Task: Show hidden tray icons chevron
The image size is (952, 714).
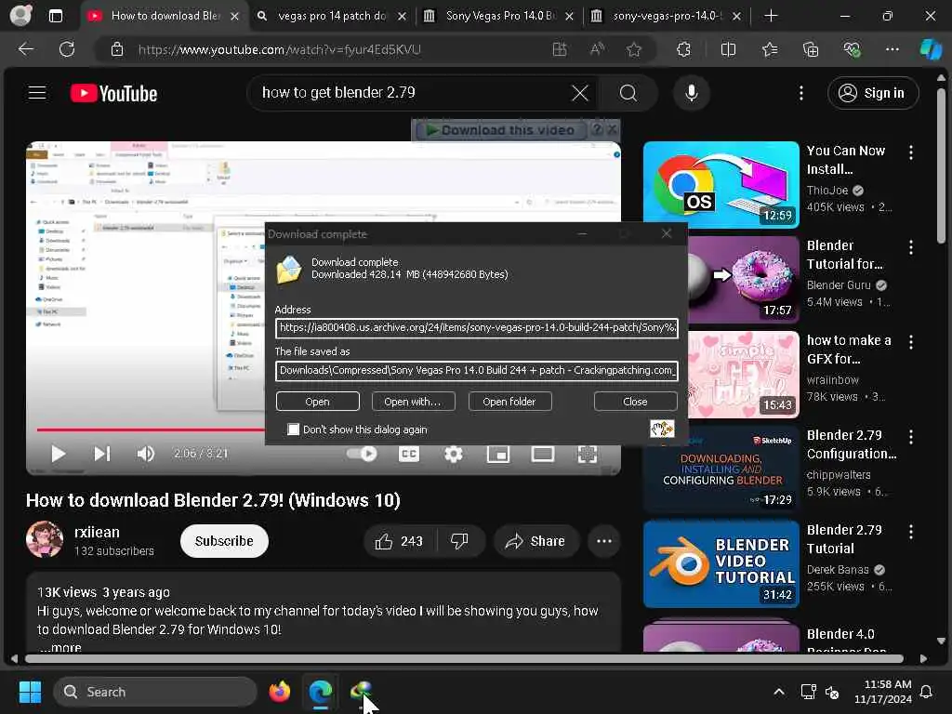Action: click(x=778, y=692)
